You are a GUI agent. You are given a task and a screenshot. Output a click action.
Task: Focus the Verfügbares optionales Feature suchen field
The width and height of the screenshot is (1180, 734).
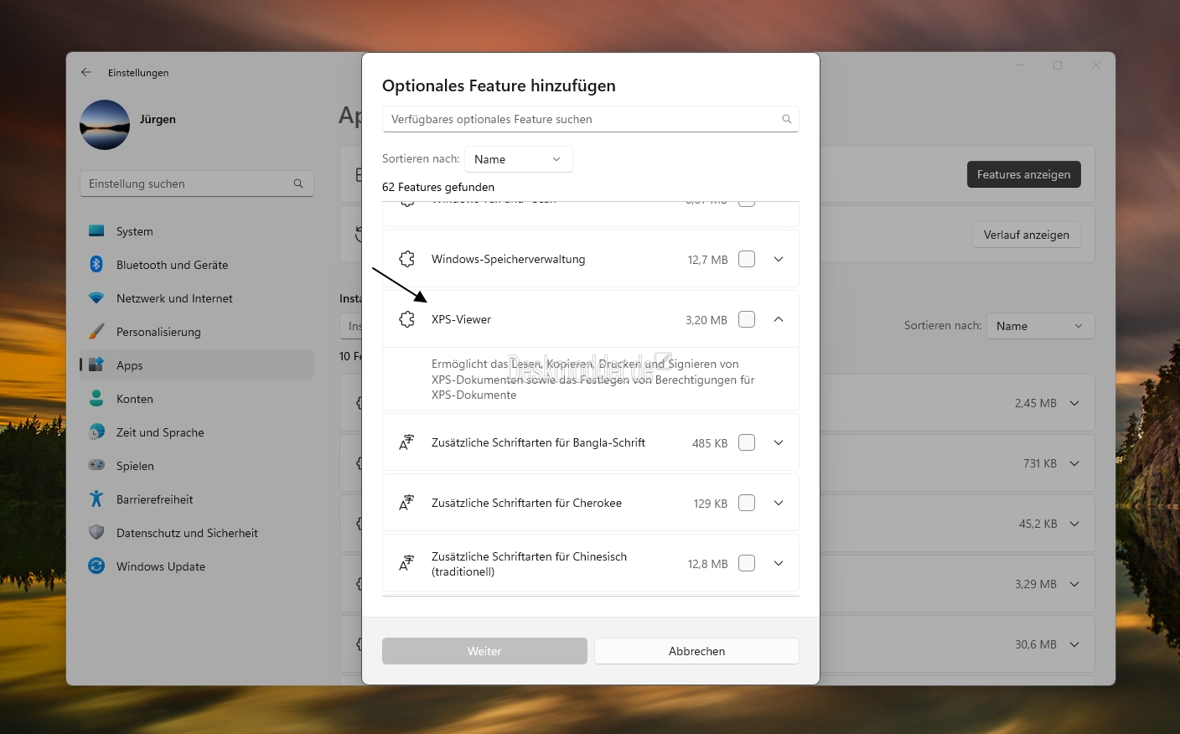click(x=590, y=119)
